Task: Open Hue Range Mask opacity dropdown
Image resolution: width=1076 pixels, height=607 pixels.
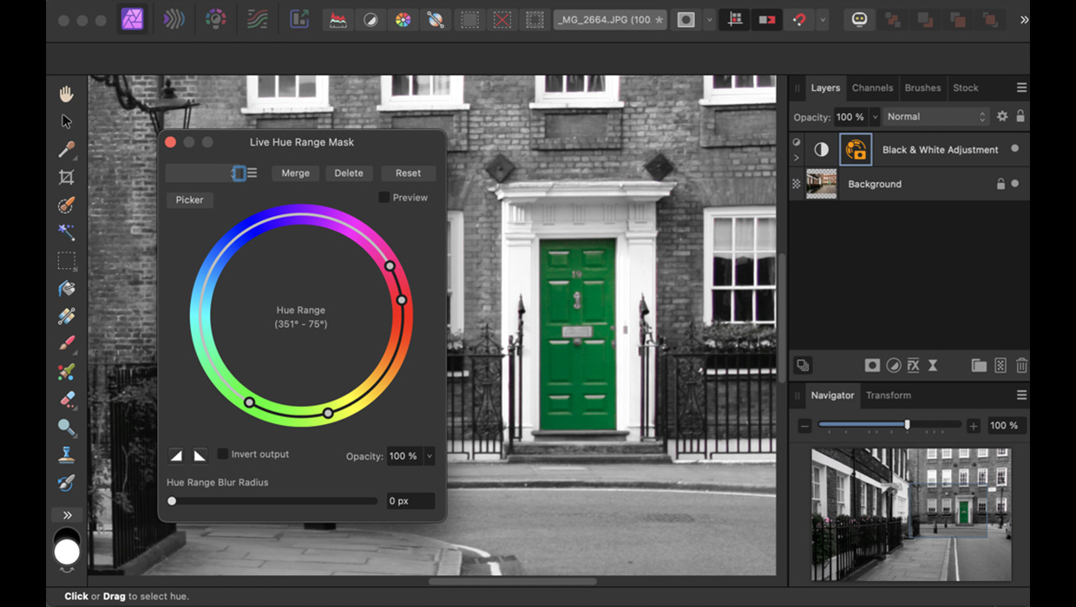Action: coord(429,456)
